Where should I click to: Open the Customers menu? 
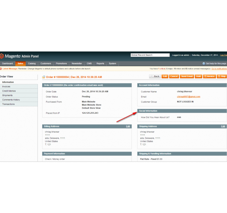pyautogui.click(x=46, y=63)
